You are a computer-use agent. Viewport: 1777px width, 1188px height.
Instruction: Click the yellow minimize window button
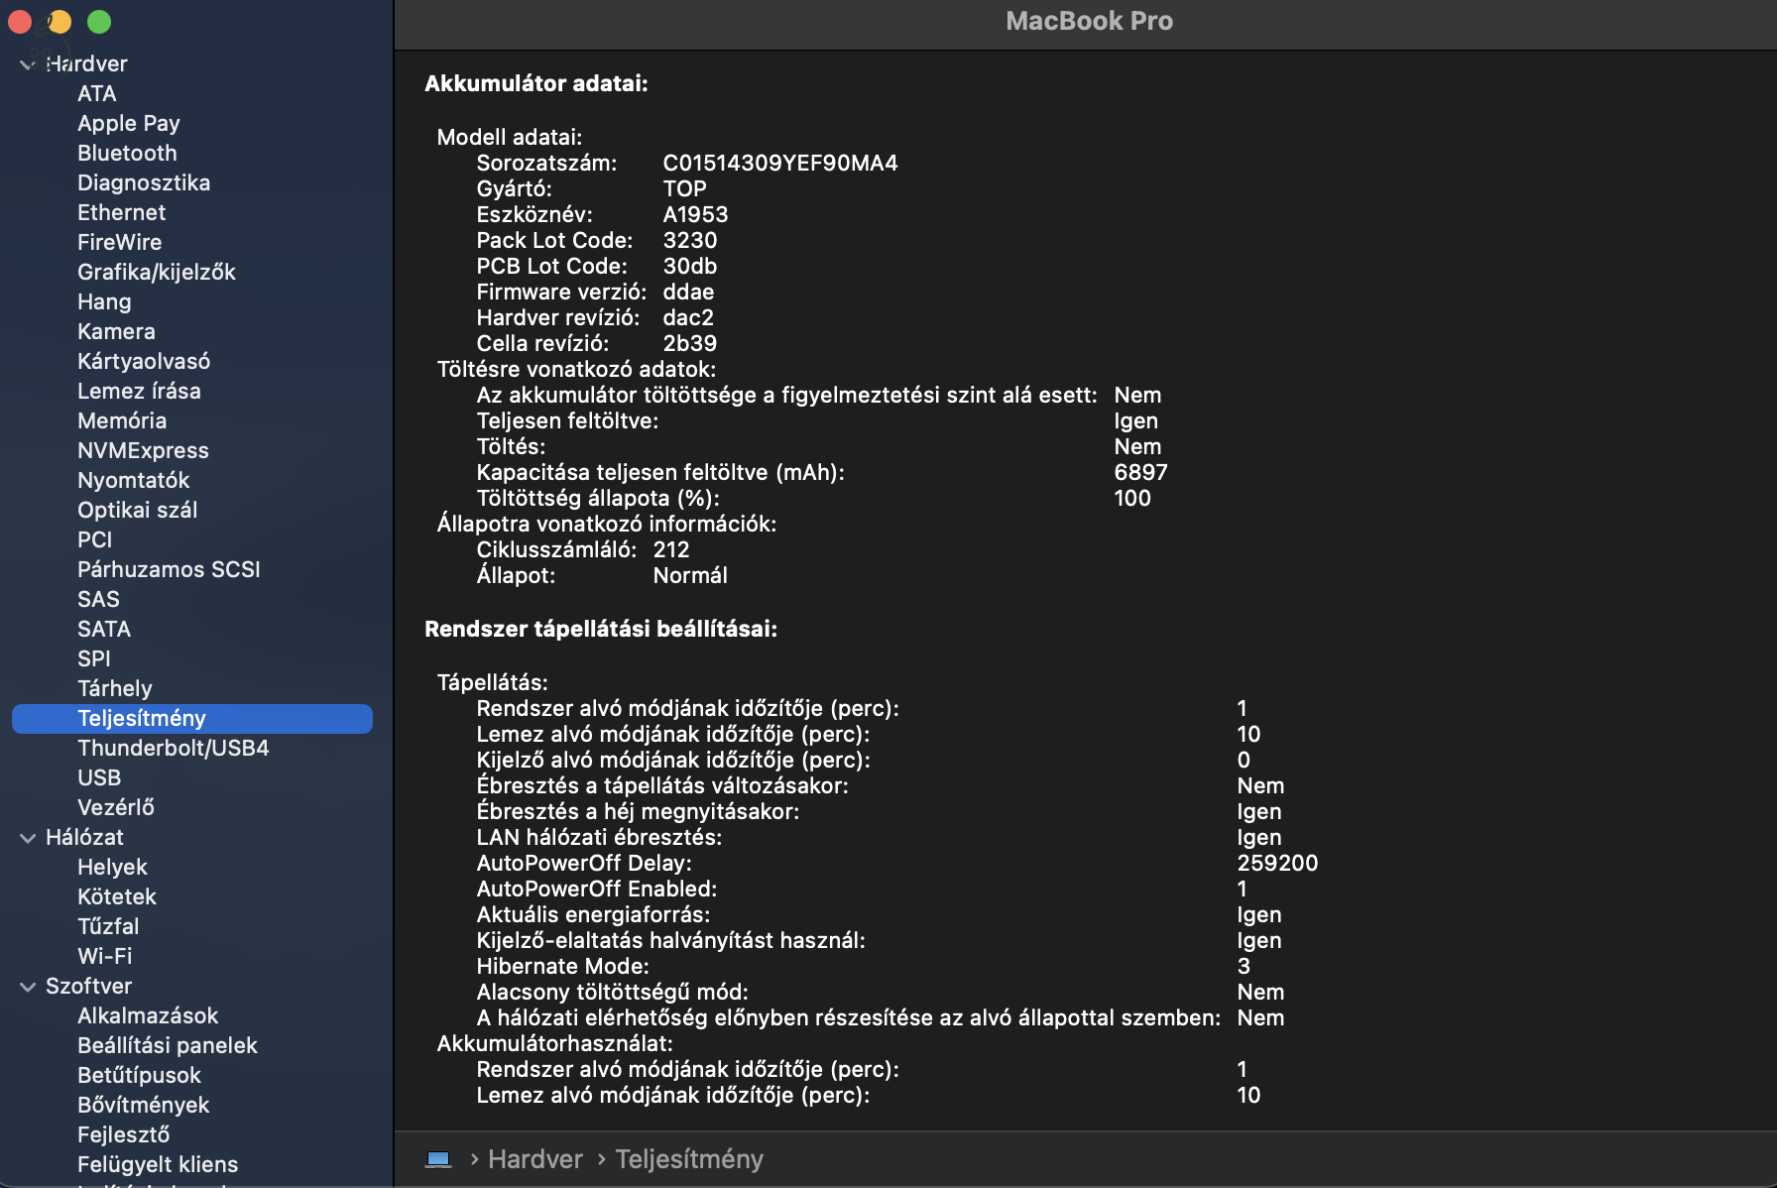(x=59, y=21)
